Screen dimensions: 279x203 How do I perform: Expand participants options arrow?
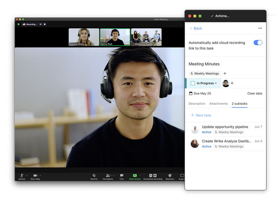pos(113,176)
